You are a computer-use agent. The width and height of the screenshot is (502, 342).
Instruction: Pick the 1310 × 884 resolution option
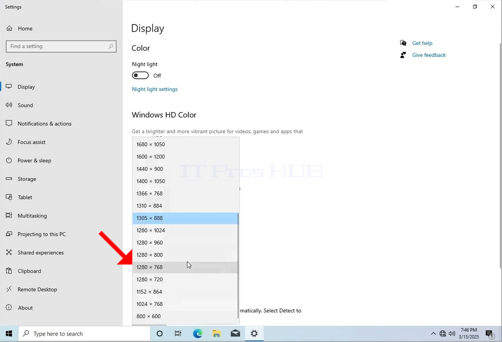tap(185, 206)
